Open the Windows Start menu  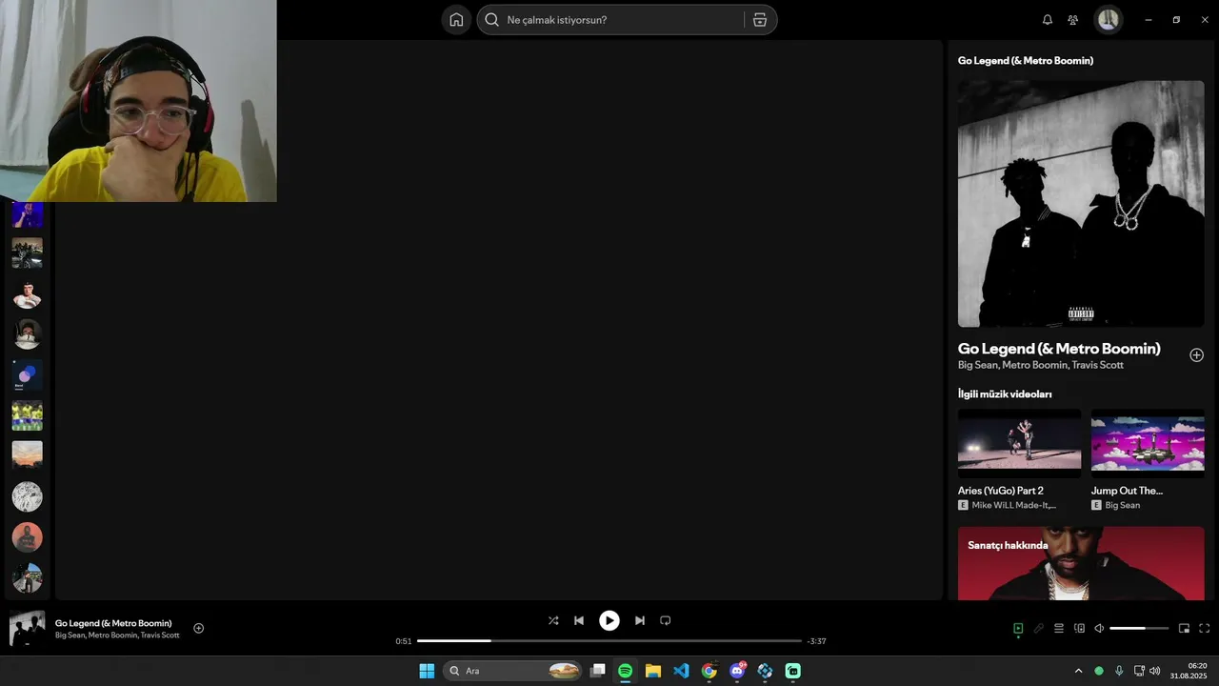tap(427, 671)
